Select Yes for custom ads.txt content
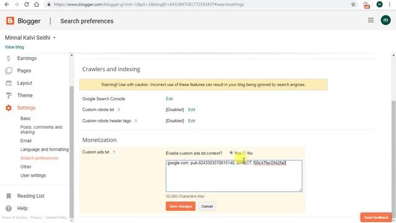This screenshot has width=396, height=223. tap(231, 153)
